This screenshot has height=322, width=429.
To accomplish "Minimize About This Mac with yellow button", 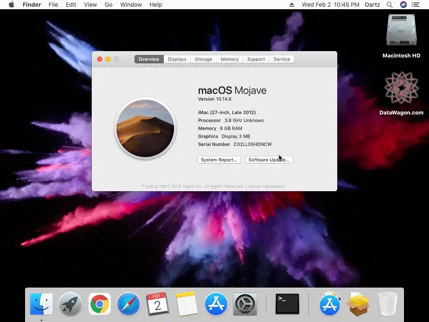I will point(108,59).
